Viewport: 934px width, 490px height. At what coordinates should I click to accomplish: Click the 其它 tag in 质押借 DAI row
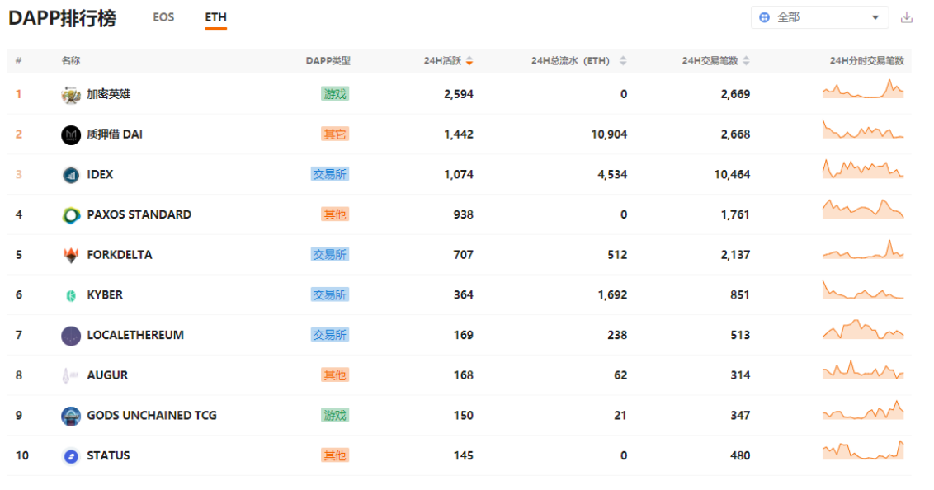335,134
